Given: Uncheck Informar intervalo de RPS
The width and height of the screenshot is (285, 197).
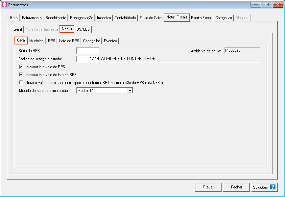Looking at the screenshot, I should pyautogui.click(x=21, y=67).
